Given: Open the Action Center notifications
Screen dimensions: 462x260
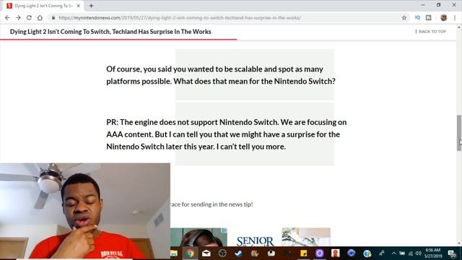Looking at the screenshot, I should click(x=452, y=253).
